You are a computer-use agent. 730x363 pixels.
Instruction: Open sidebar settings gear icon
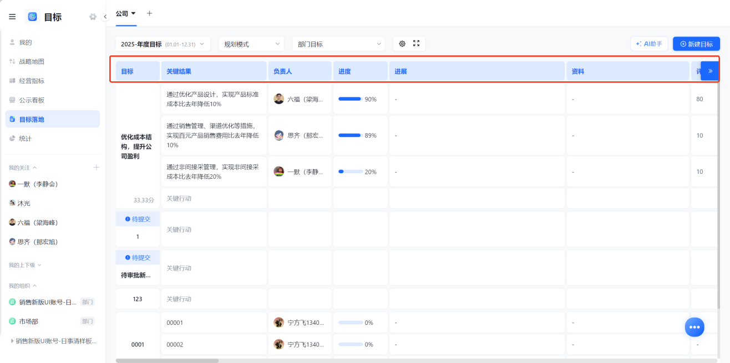(93, 17)
